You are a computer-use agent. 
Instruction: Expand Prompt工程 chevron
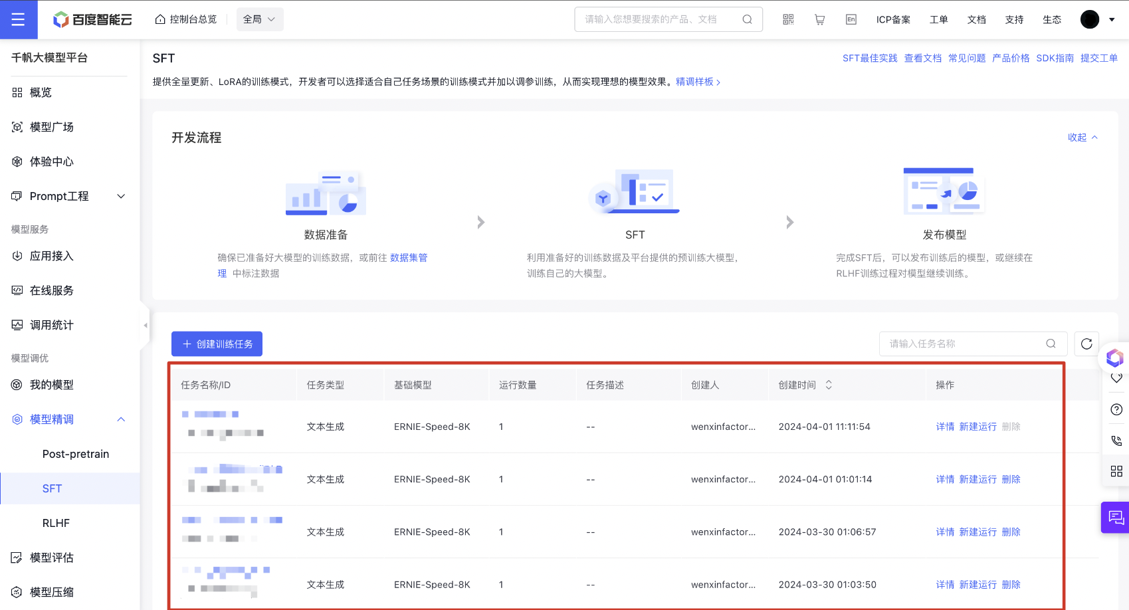[x=121, y=196]
